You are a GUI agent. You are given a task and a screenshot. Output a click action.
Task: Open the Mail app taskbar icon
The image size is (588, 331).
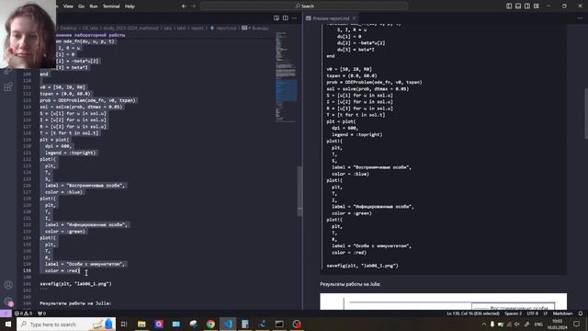point(175,324)
